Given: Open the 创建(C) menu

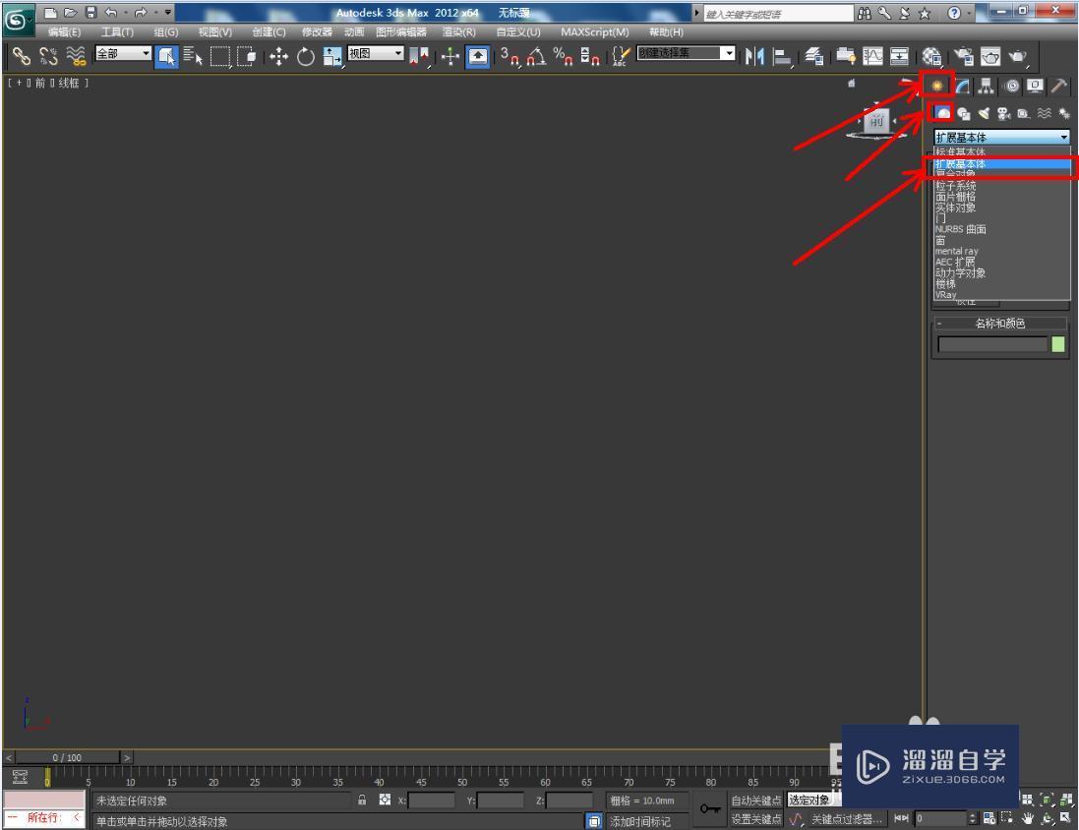Looking at the screenshot, I should (270, 32).
